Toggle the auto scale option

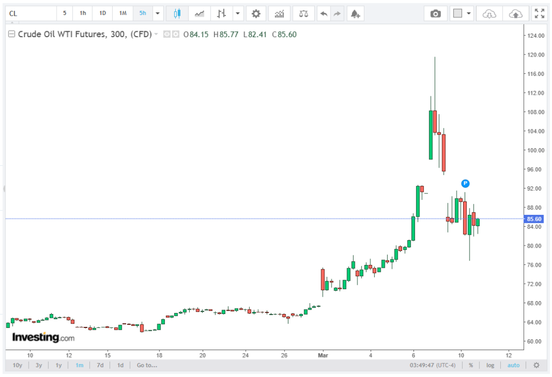pos(513,365)
